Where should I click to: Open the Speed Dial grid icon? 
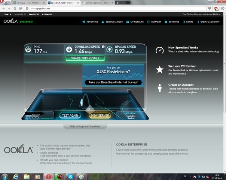tap(21, 9)
